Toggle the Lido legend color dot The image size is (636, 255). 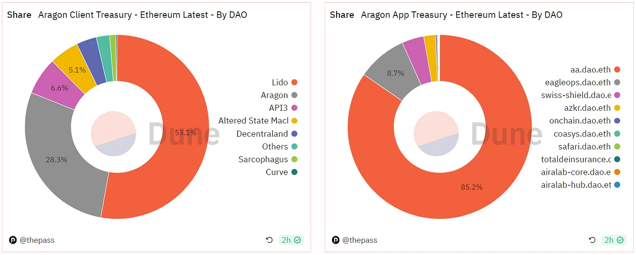(x=294, y=82)
